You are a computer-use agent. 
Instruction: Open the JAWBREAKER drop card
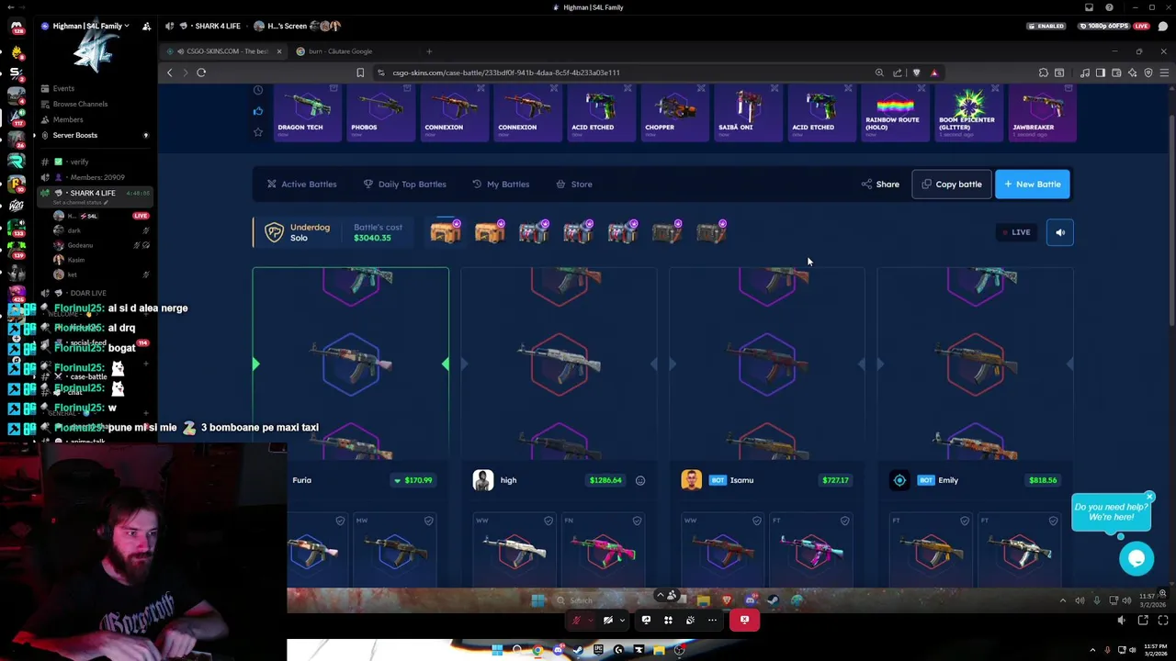tap(1043, 112)
